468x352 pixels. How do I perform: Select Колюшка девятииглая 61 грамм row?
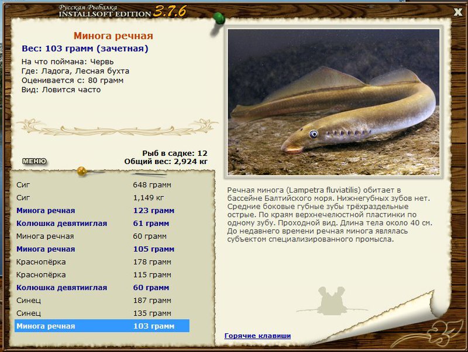point(102,224)
